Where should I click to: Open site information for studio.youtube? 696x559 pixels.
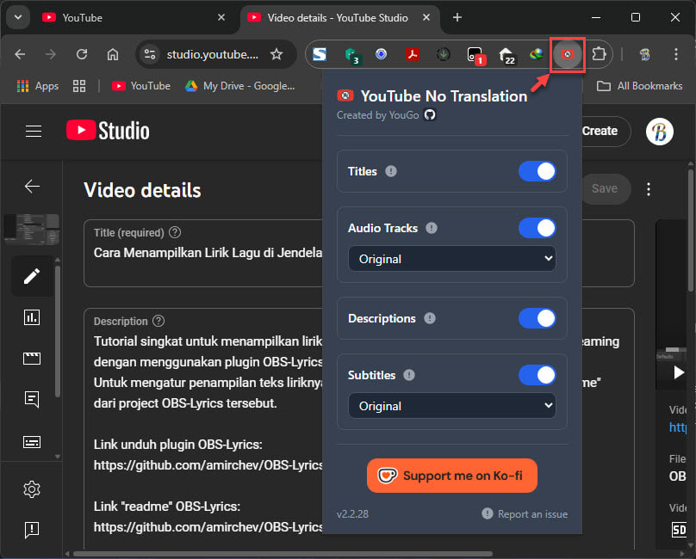pyautogui.click(x=150, y=54)
